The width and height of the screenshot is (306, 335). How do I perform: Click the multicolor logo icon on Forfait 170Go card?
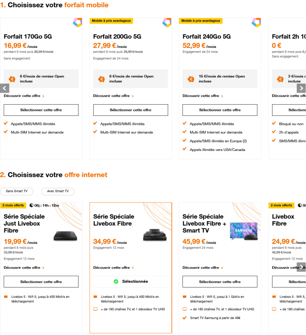pos(78,23)
